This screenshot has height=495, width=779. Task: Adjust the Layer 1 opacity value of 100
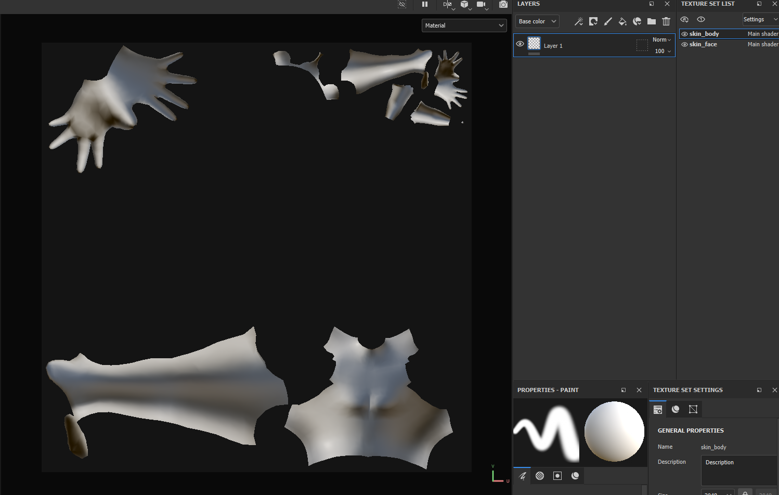pyautogui.click(x=659, y=51)
